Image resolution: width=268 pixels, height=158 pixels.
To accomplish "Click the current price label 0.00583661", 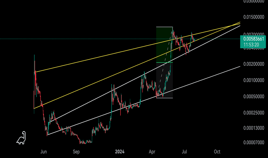I will coord(254,39).
